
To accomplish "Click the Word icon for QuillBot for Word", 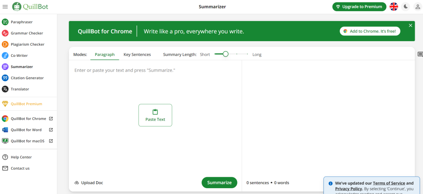I will click(5, 130).
